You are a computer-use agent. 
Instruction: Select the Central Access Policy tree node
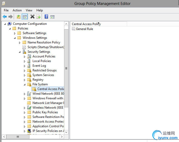(48, 89)
